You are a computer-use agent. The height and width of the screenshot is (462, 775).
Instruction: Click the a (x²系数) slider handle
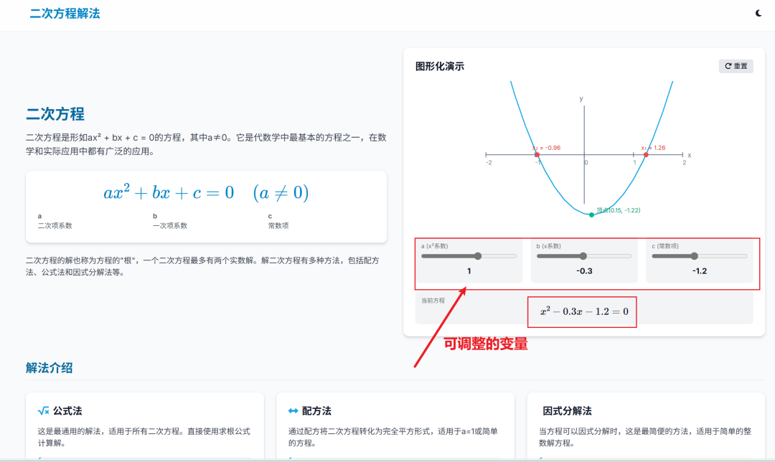coord(479,255)
